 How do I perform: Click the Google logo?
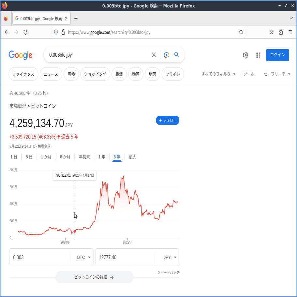21,55
